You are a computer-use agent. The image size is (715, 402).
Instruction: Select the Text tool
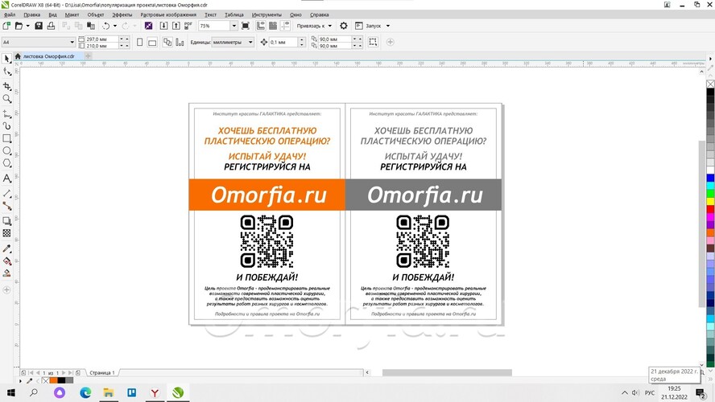pos(6,178)
